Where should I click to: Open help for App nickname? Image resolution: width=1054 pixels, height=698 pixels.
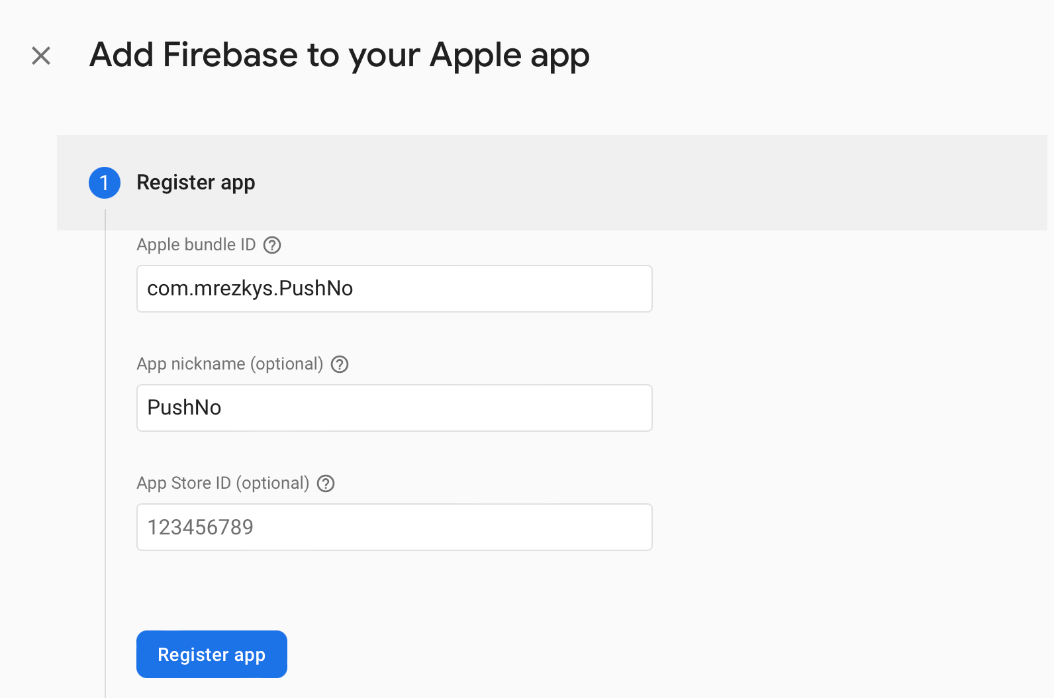tap(340, 364)
